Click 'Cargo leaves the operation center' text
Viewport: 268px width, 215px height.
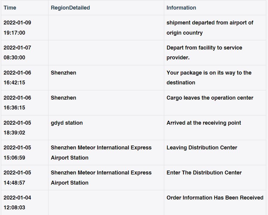pos(210,98)
